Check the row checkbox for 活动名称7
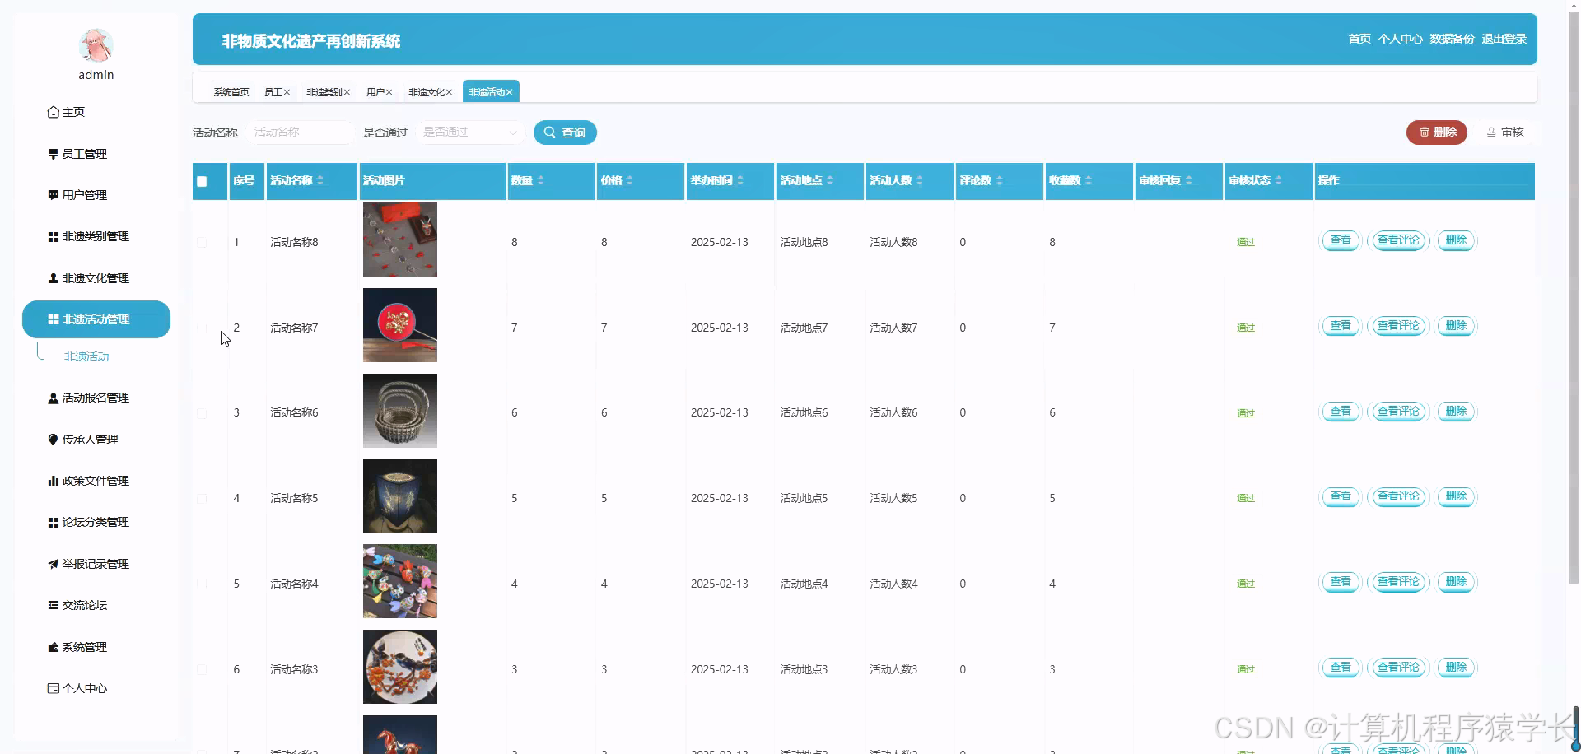 click(202, 328)
